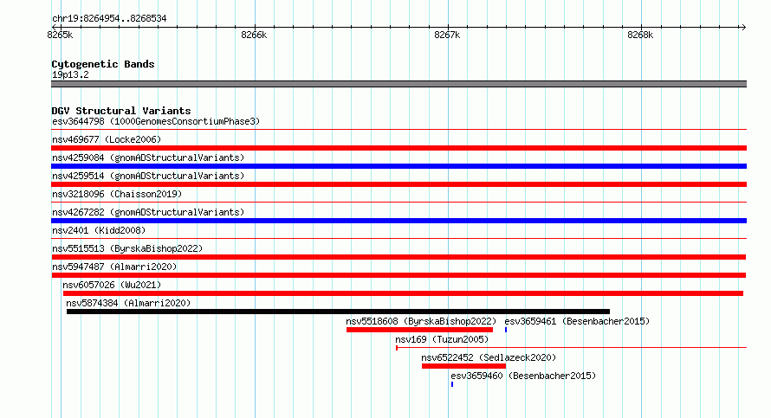Image resolution: width=771 pixels, height=418 pixels.
Task: Click the 8267k ruler label
Action: (447, 35)
